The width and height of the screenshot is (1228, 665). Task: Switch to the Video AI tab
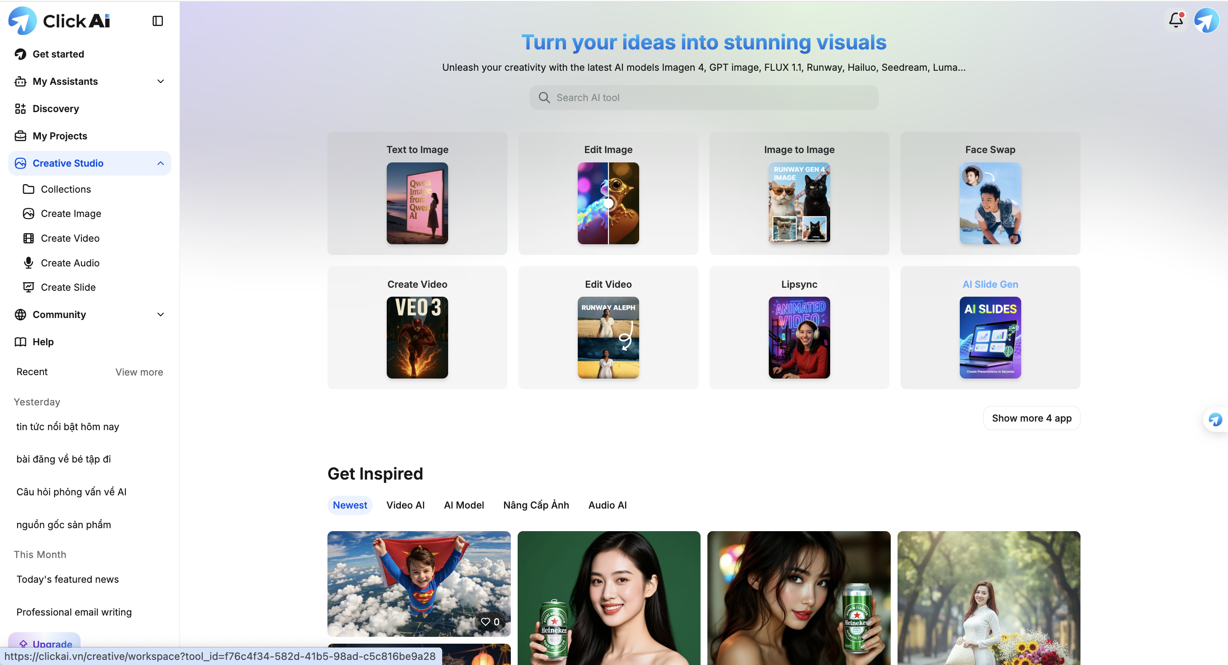pyautogui.click(x=405, y=505)
